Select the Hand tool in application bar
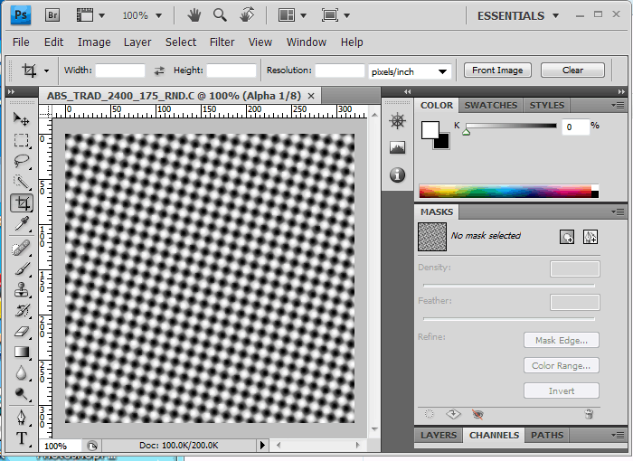 tap(194, 15)
